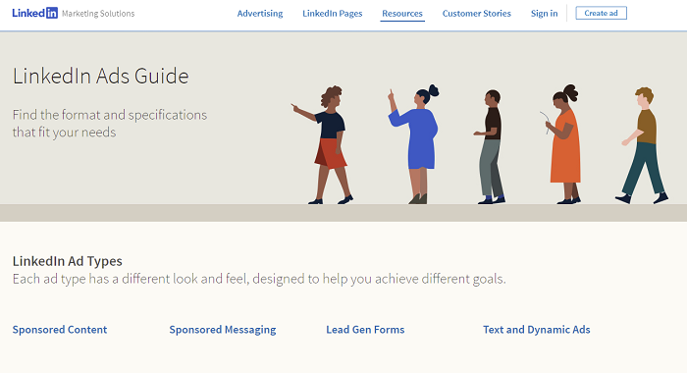Click the 'Each ad type has a different look' text

click(259, 279)
